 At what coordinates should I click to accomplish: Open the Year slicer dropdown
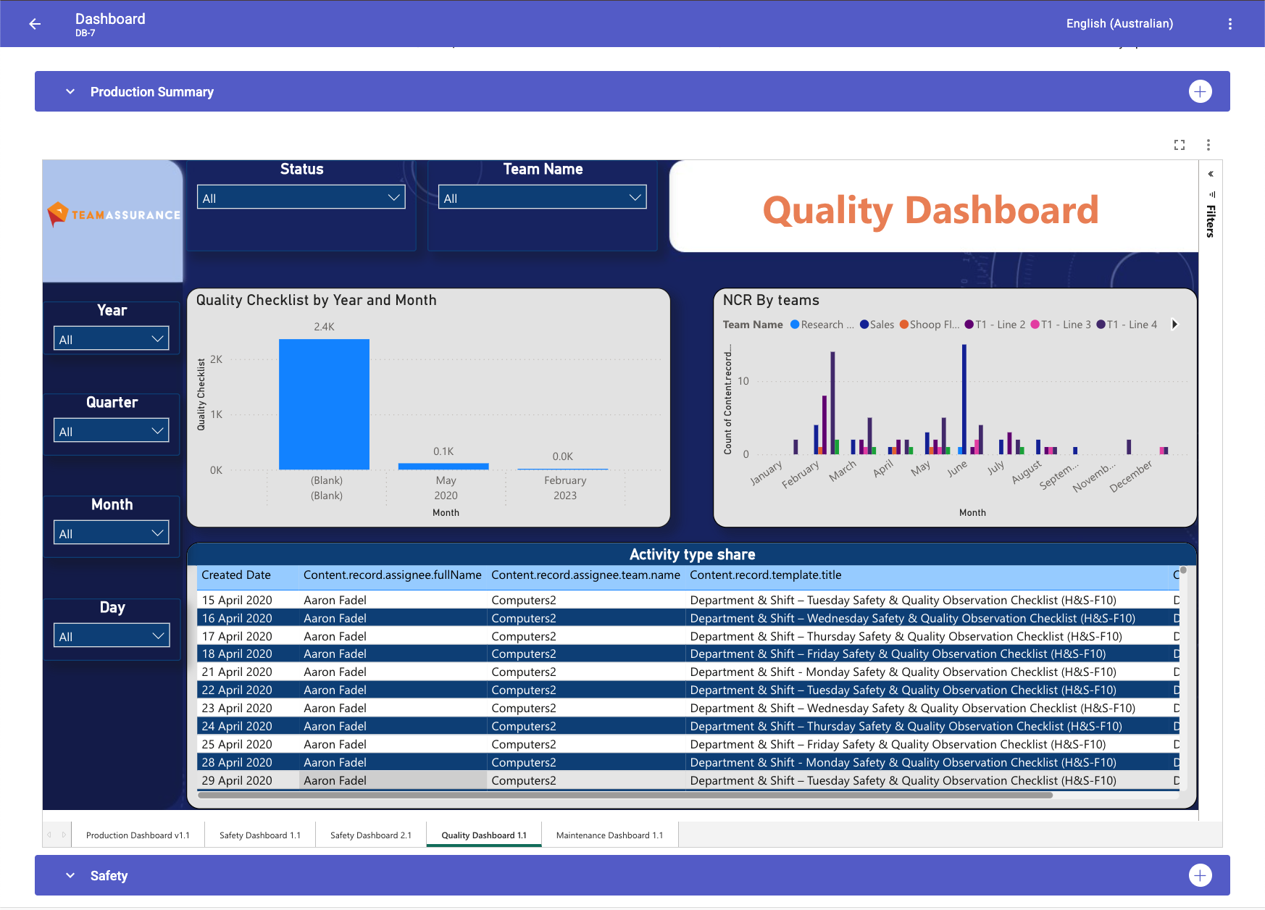pos(111,339)
